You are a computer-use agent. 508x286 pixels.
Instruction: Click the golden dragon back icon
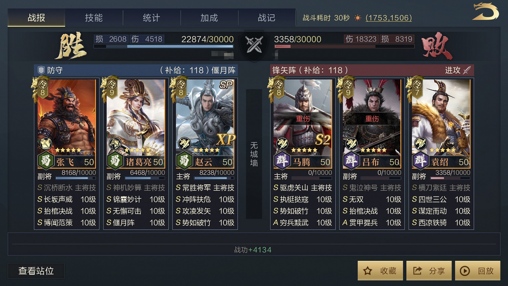pos(486,12)
